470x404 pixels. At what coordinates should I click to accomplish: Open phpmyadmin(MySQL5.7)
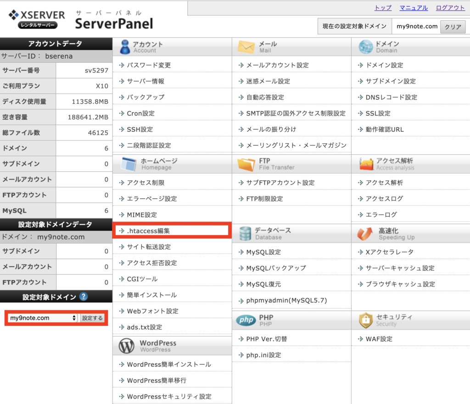286,300
